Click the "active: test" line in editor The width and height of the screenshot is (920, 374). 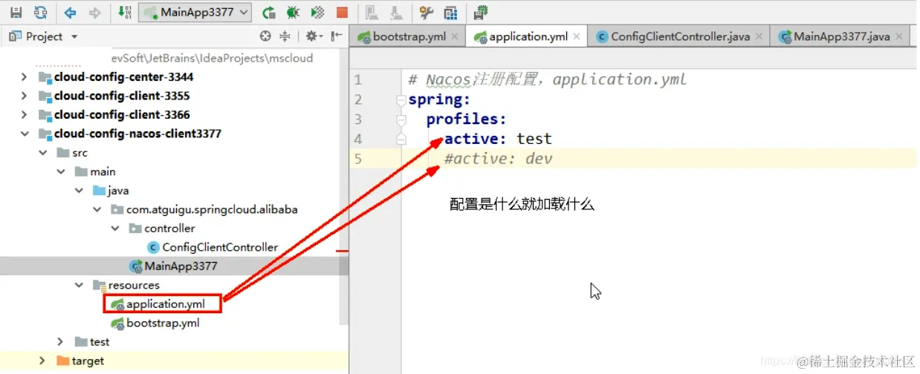(498, 139)
